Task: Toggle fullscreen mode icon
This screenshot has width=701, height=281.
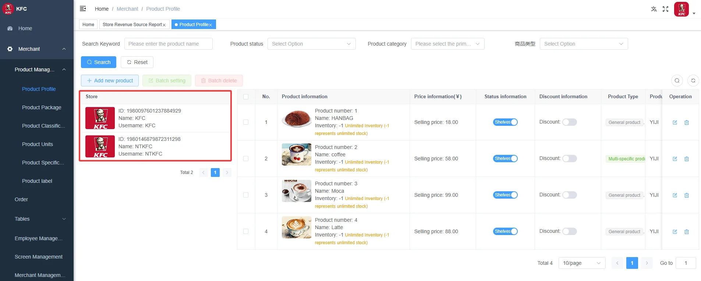Action: coord(666,9)
